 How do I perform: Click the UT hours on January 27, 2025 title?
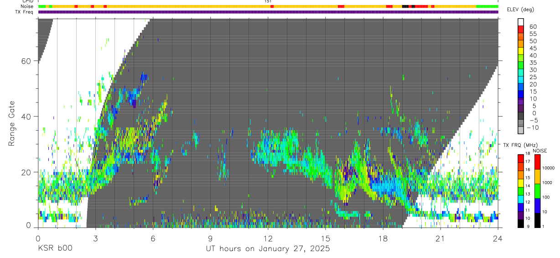[268, 249]
